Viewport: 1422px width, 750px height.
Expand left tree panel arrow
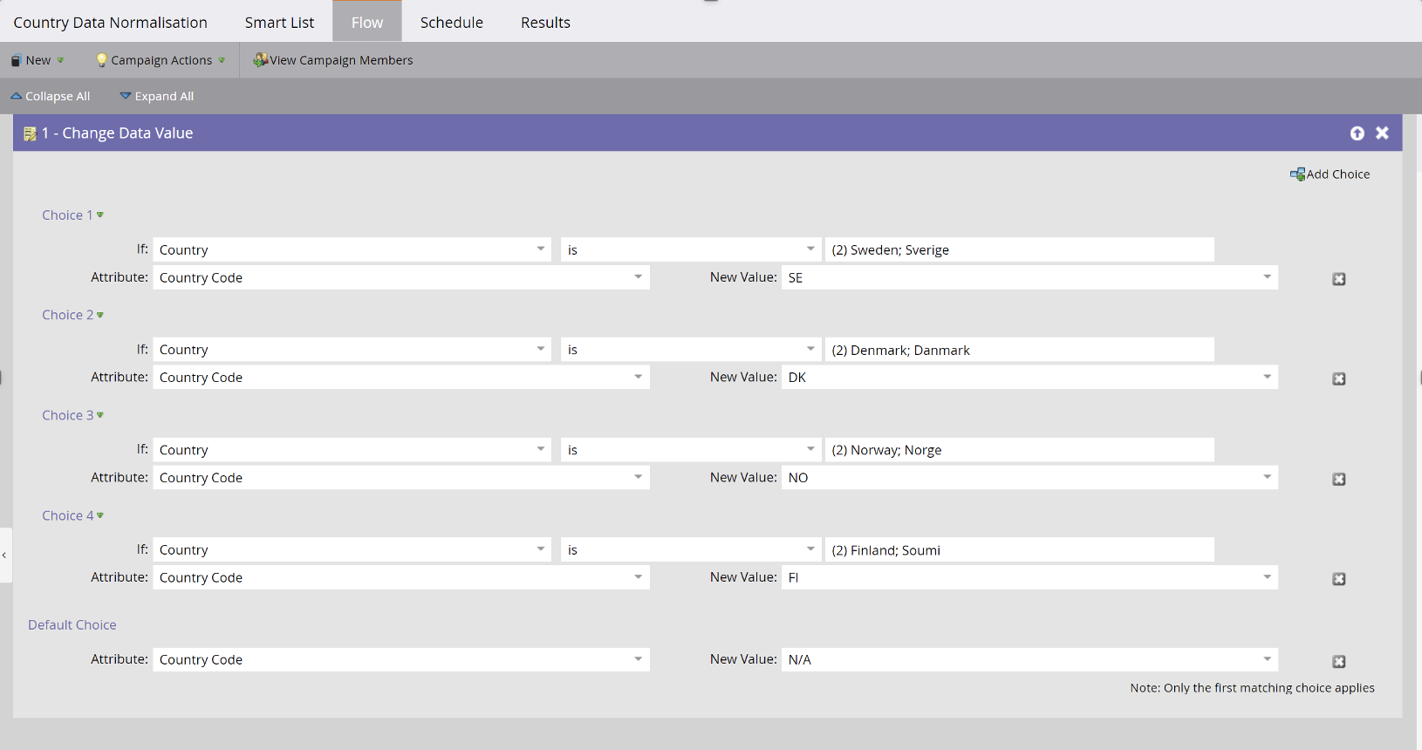pyautogui.click(x=4, y=555)
